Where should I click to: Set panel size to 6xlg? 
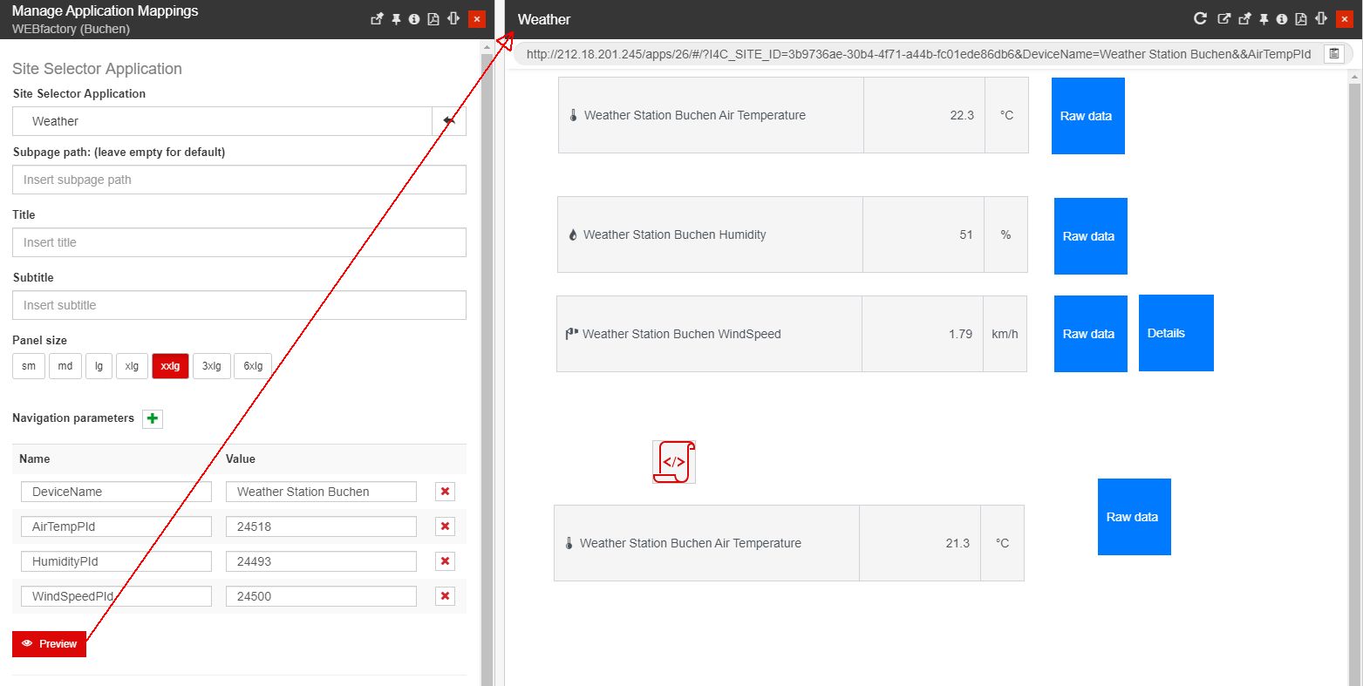[253, 366]
